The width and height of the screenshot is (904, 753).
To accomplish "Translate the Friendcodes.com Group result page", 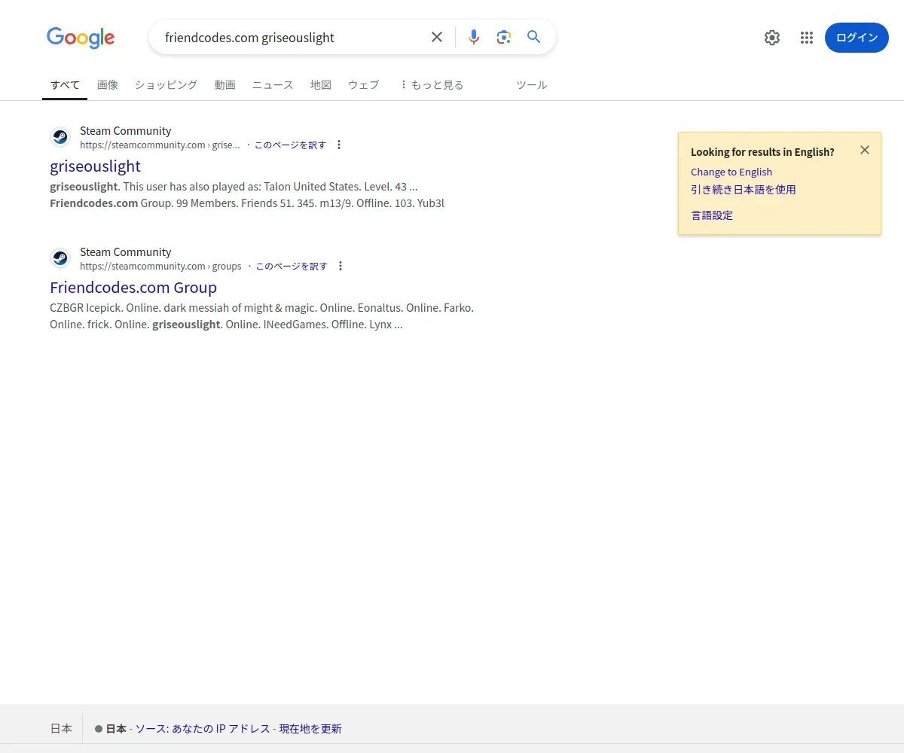I will (292, 266).
